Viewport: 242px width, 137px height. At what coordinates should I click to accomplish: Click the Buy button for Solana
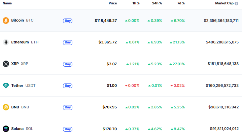[x=68, y=129]
